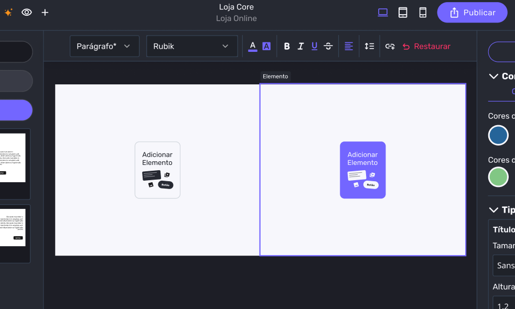Viewport: 515px width, 309px height.
Task: Open the text alignment options
Action: pos(349,46)
